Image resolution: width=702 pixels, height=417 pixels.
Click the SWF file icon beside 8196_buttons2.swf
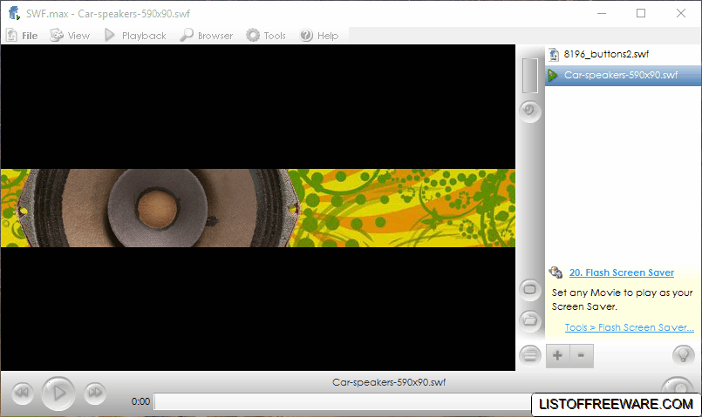click(554, 55)
